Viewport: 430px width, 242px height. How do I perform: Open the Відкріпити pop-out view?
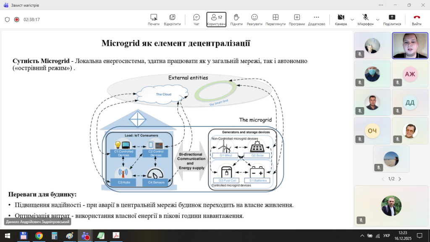tap(172, 19)
